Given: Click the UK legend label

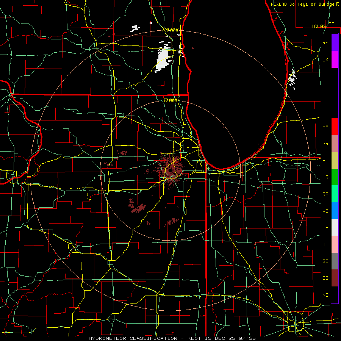Looking at the screenshot, I should (325, 59).
